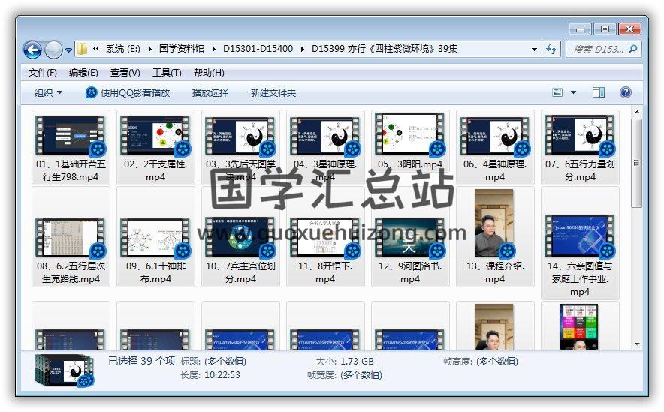The width and height of the screenshot is (664, 412).
Task: Click the Forward navigation arrow
Action: tap(53, 50)
